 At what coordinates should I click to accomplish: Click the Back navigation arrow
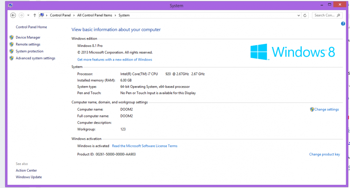pyautogui.click(x=13, y=15)
